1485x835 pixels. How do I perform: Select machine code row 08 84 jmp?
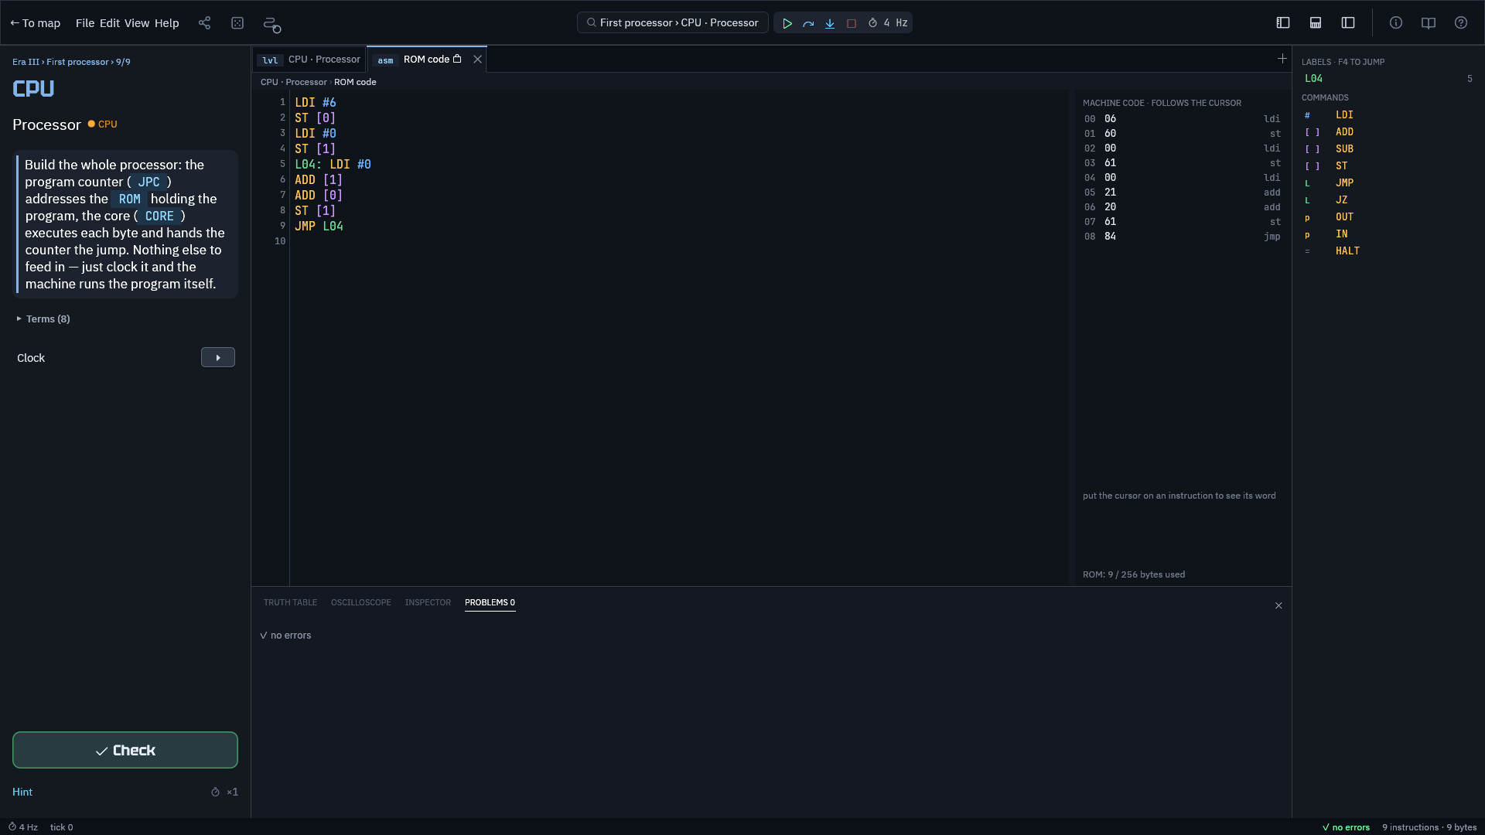(x=1182, y=237)
